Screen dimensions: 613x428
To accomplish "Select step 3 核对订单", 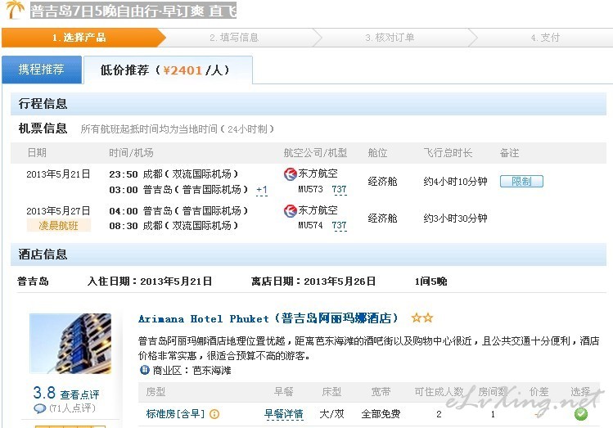I will [390, 38].
